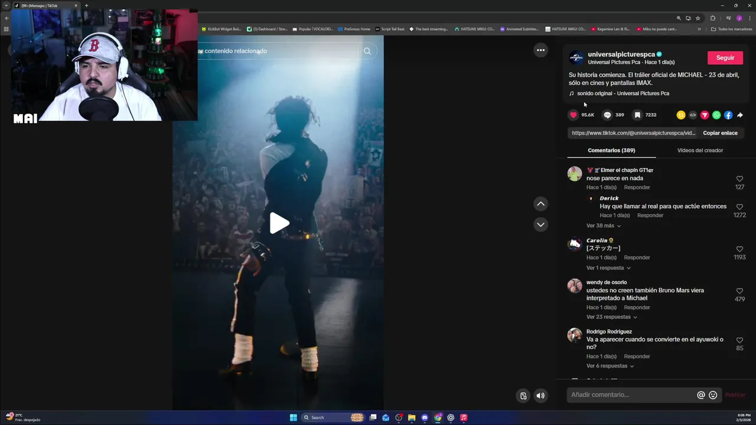Like Elmer el chapín's comment

point(739,178)
